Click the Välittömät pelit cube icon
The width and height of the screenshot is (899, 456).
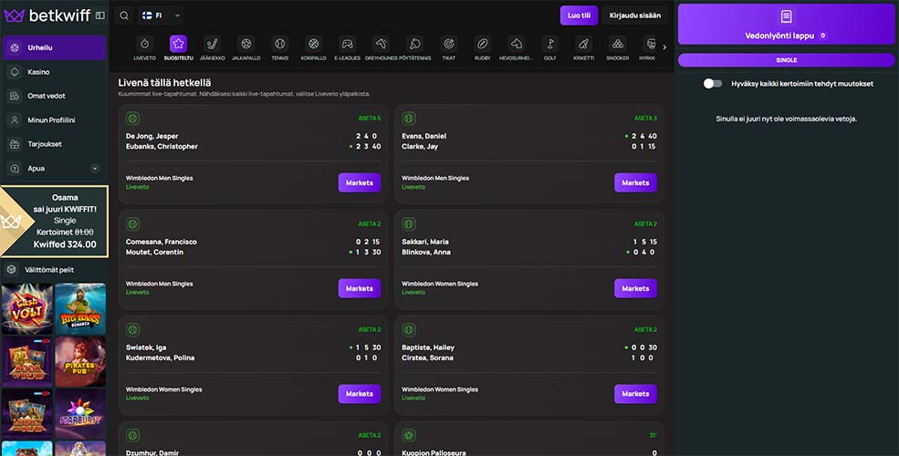coord(12,269)
